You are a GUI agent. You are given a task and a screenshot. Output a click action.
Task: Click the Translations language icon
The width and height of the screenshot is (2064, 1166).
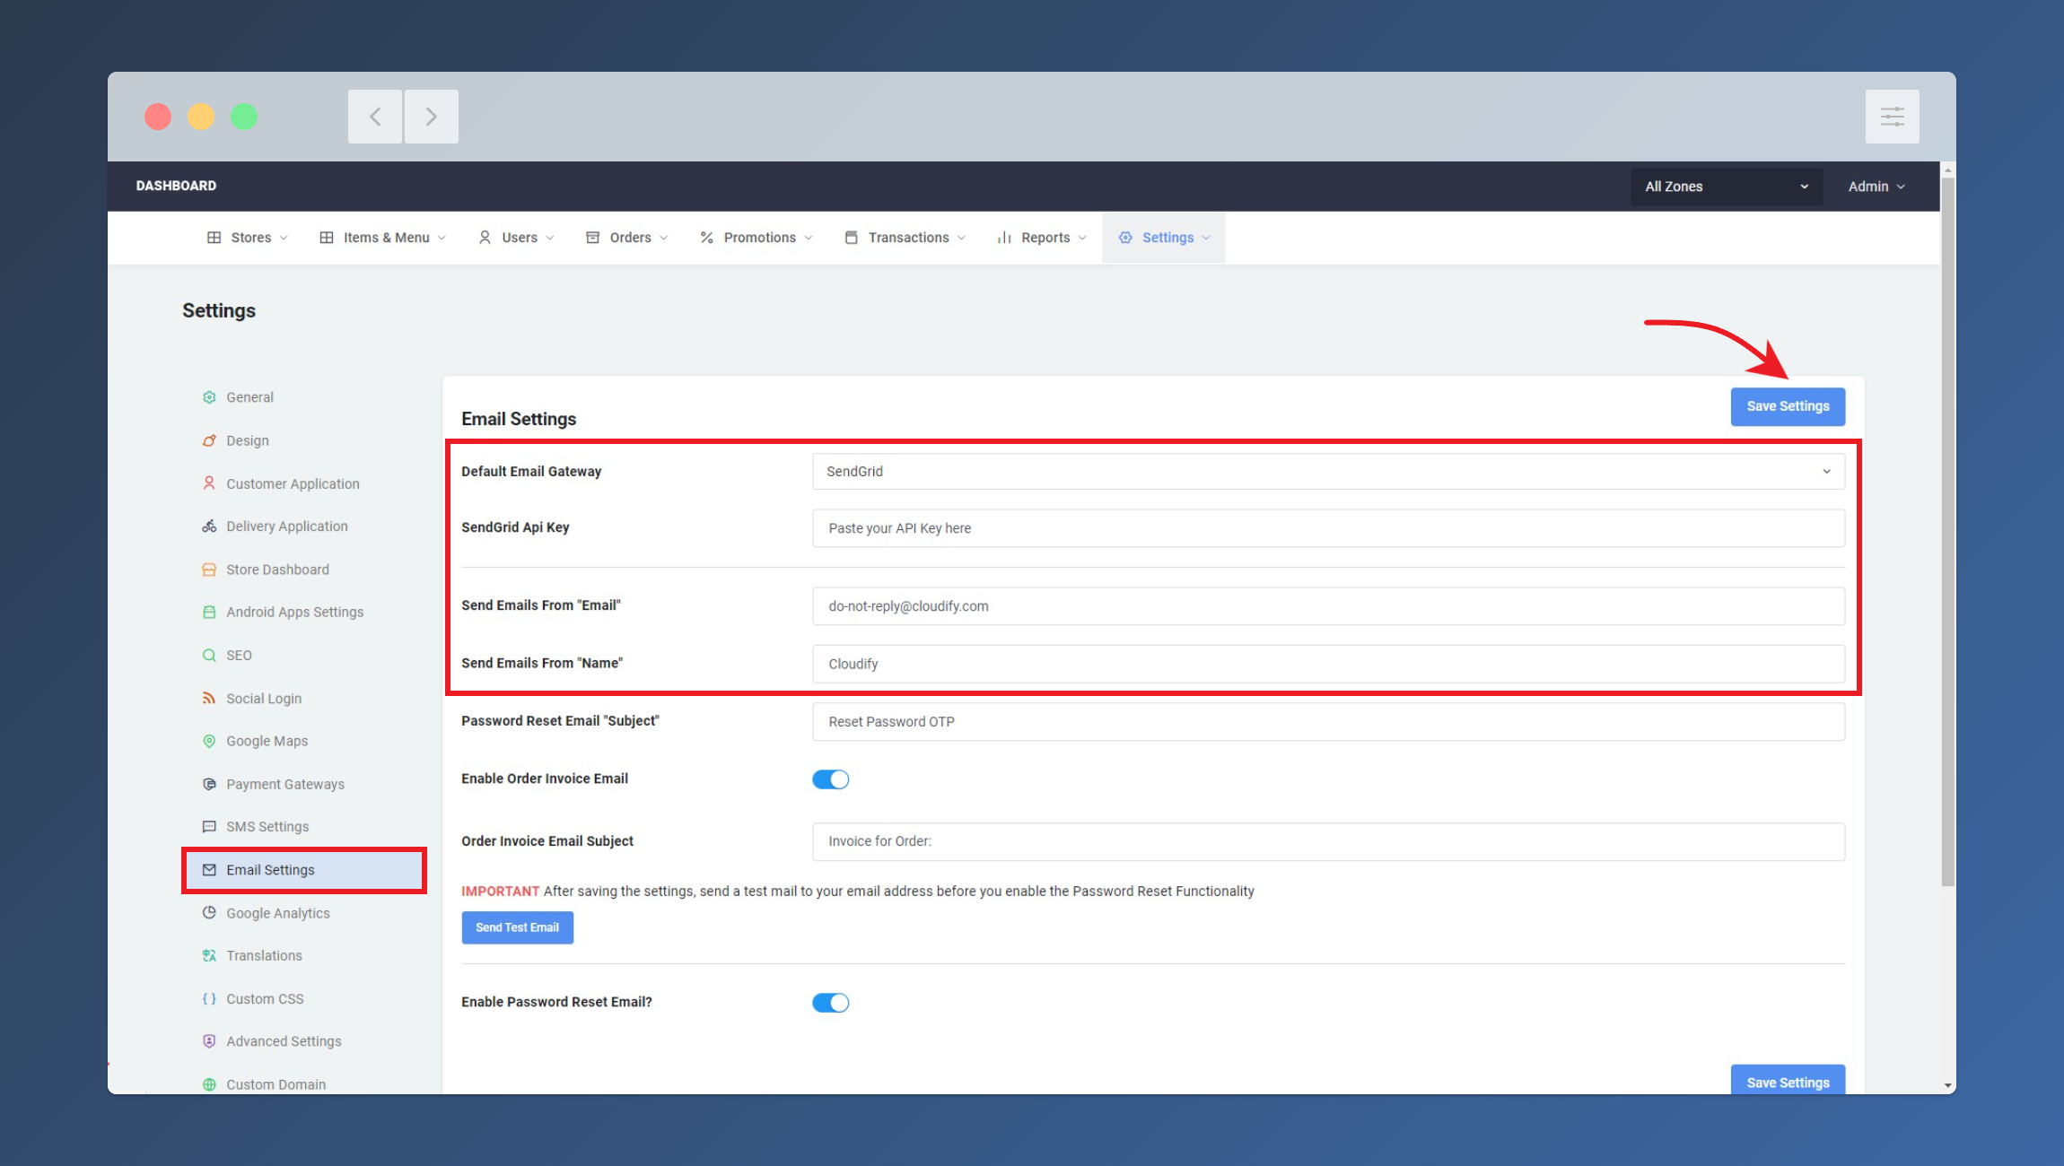[x=209, y=955]
